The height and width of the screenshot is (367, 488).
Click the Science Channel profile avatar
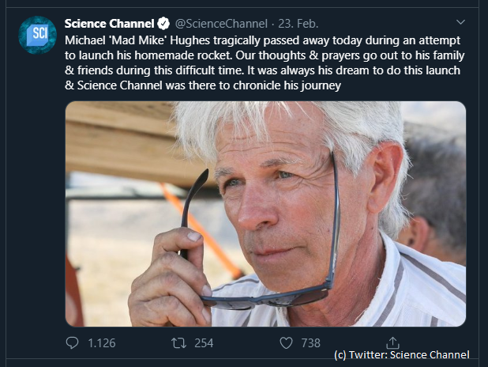click(37, 35)
